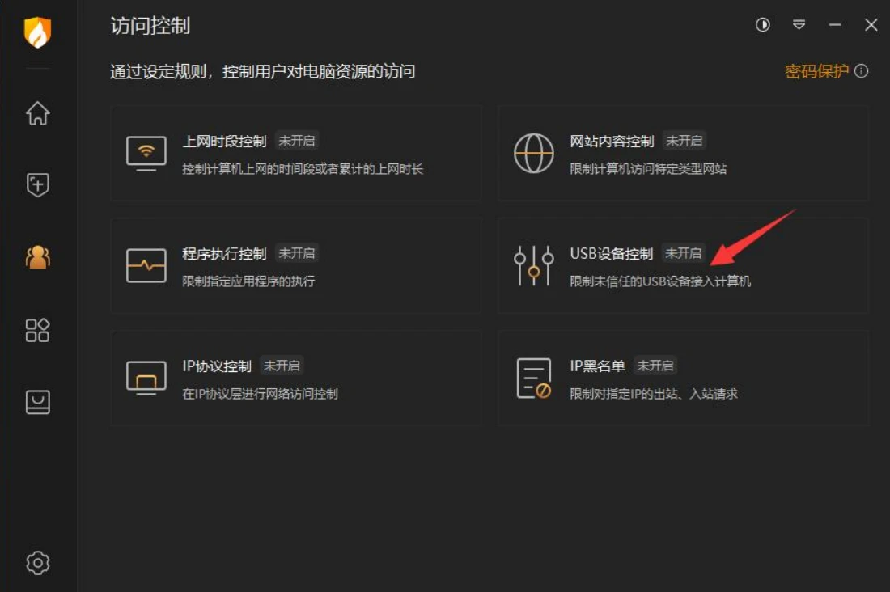Click description 控制计算机上网的时间段或者累计的上网时长
This screenshot has width=890, height=592.
[x=303, y=168]
